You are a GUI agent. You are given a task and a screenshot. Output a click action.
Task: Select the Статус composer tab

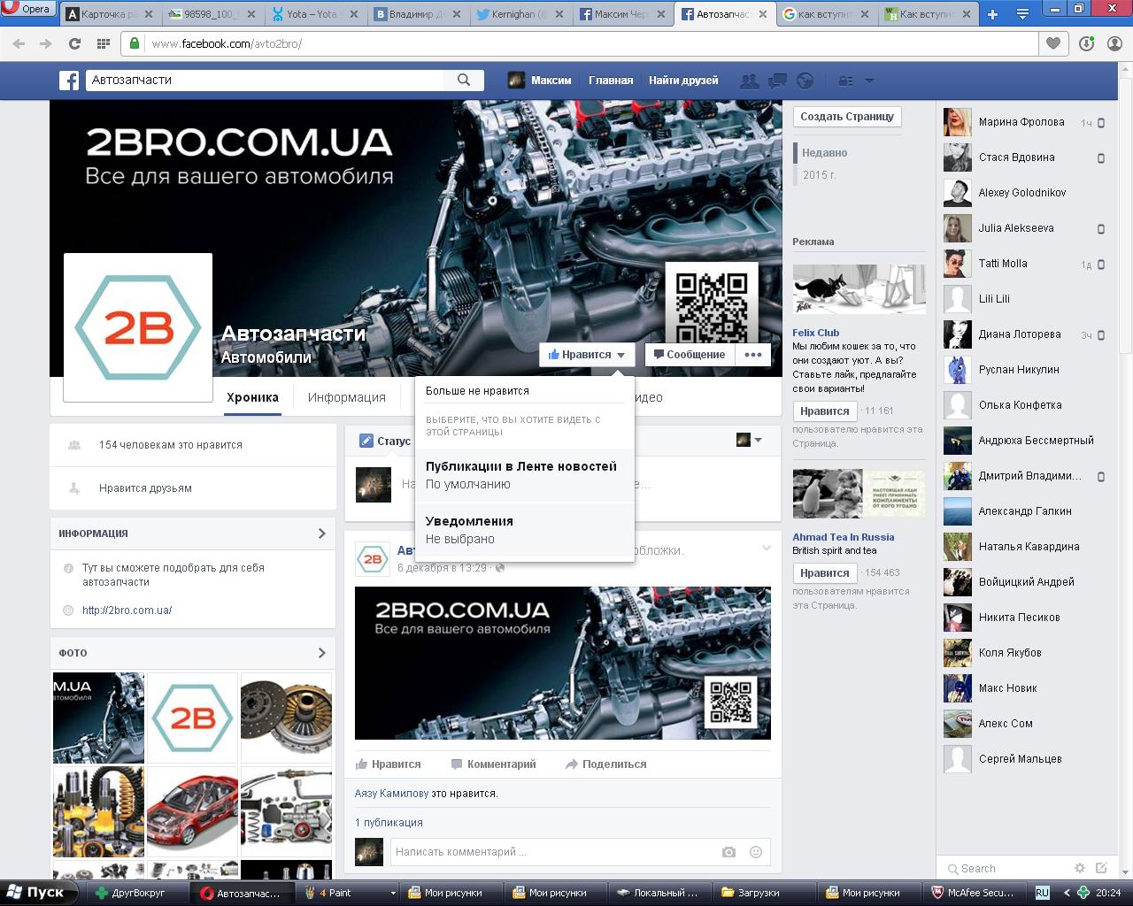pyautogui.click(x=385, y=441)
